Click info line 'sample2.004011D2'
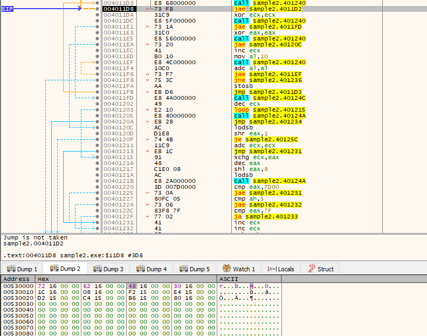This screenshot has height=336, width=427. (x=33, y=244)
